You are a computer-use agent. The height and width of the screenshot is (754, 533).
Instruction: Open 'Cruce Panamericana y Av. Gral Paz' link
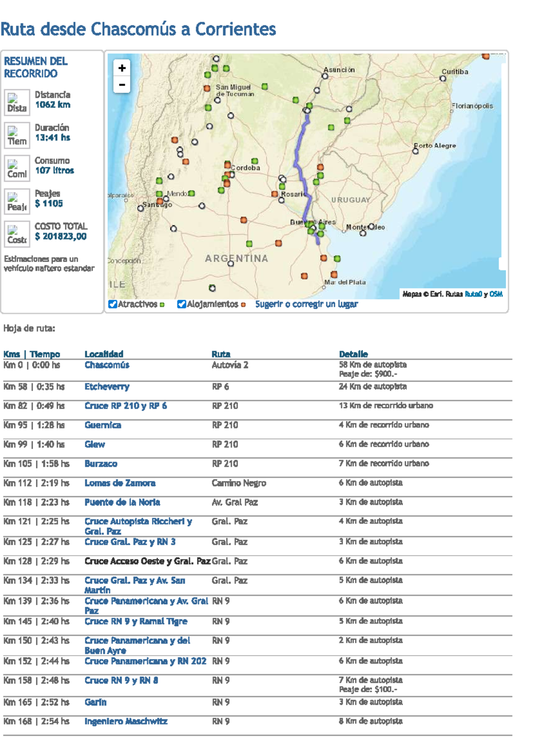(147, 606)
